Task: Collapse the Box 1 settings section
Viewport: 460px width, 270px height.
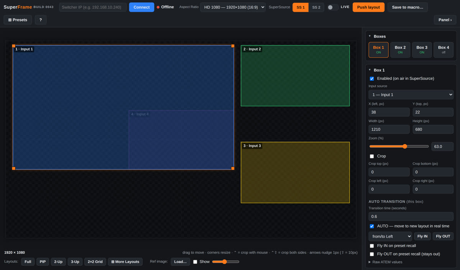Action: coord(370,70)
